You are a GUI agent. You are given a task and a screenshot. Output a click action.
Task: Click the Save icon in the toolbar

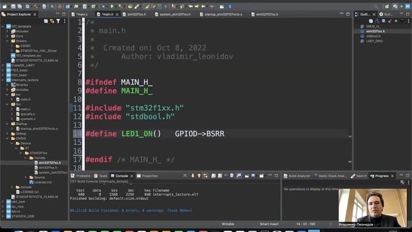click(x=13, y=6)
